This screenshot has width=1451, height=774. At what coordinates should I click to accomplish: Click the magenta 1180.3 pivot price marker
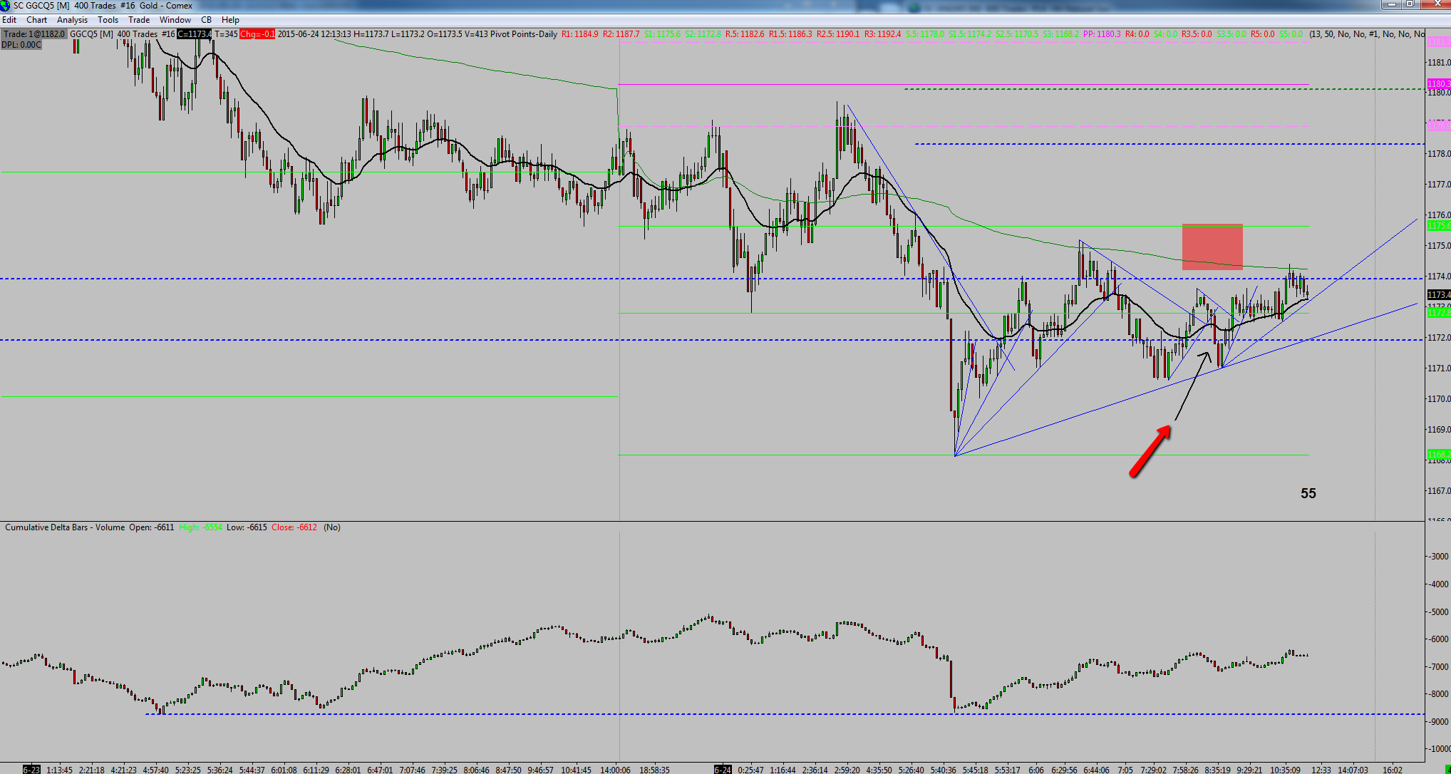[x=1439, y=84]
